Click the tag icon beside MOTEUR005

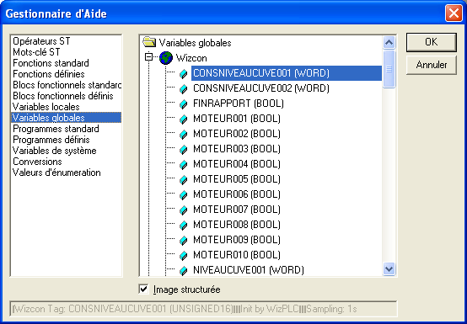(184, 179)
